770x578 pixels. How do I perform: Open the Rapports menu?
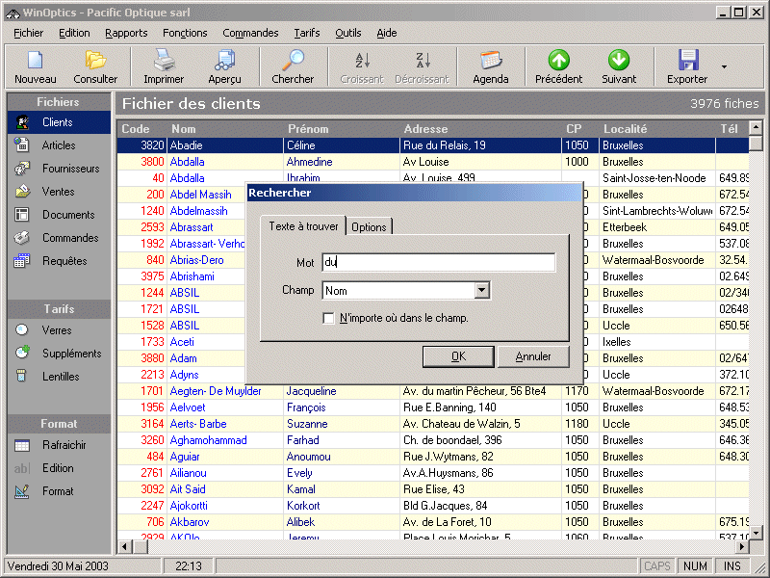pyautogui.click(x=126, y=33)
